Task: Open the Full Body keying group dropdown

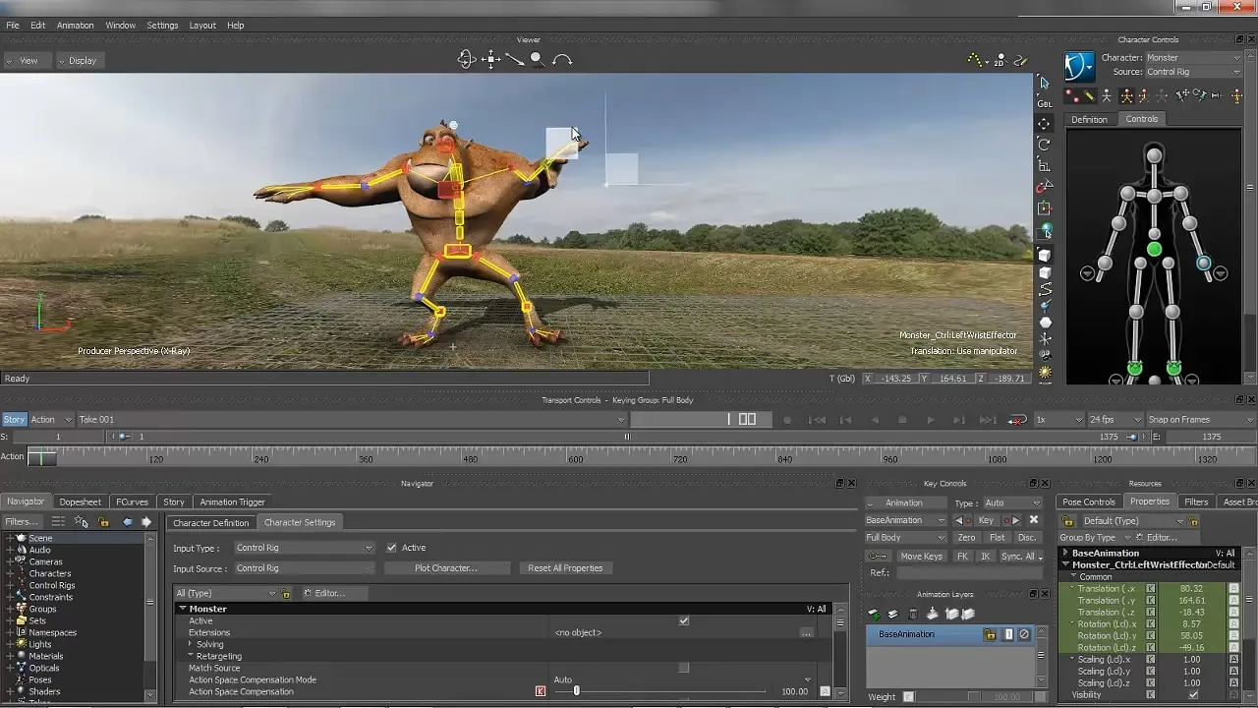Action: pyautogui.click(x=904, y=537)
